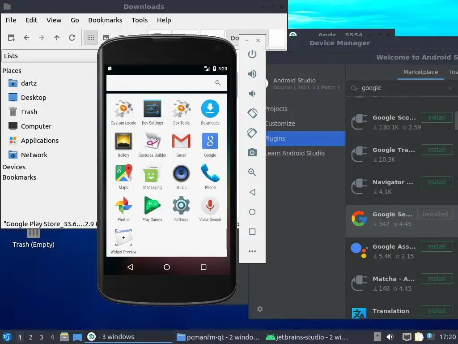The image size is (458, 344).
Task: Open Music app in emulator
Action: pos(181,177)
